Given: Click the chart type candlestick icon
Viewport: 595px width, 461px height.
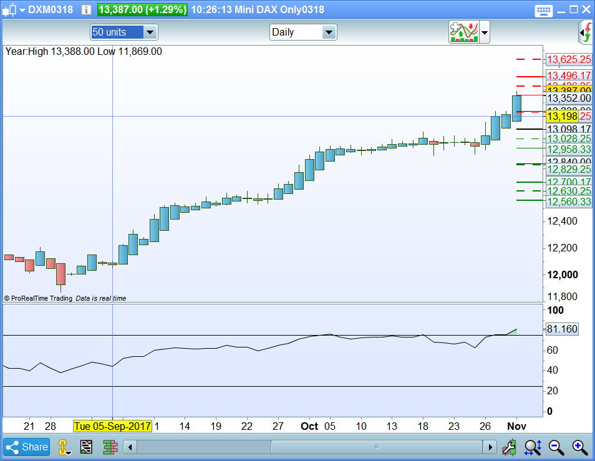Looking at the screenshot, I should tap(9, 10).
